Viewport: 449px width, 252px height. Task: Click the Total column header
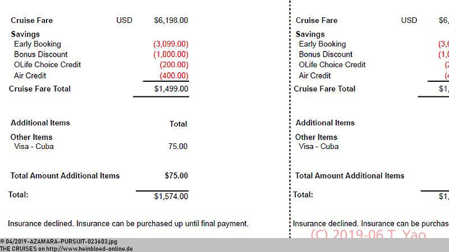[178, 124]
